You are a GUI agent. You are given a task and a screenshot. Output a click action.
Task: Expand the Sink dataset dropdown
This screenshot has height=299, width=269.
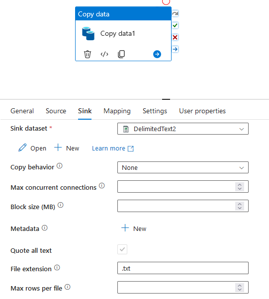[183, 129]
